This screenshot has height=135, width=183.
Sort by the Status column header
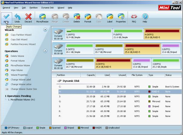click(173, 75)
